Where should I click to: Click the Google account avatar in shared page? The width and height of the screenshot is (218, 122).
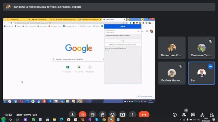[152, 31]
